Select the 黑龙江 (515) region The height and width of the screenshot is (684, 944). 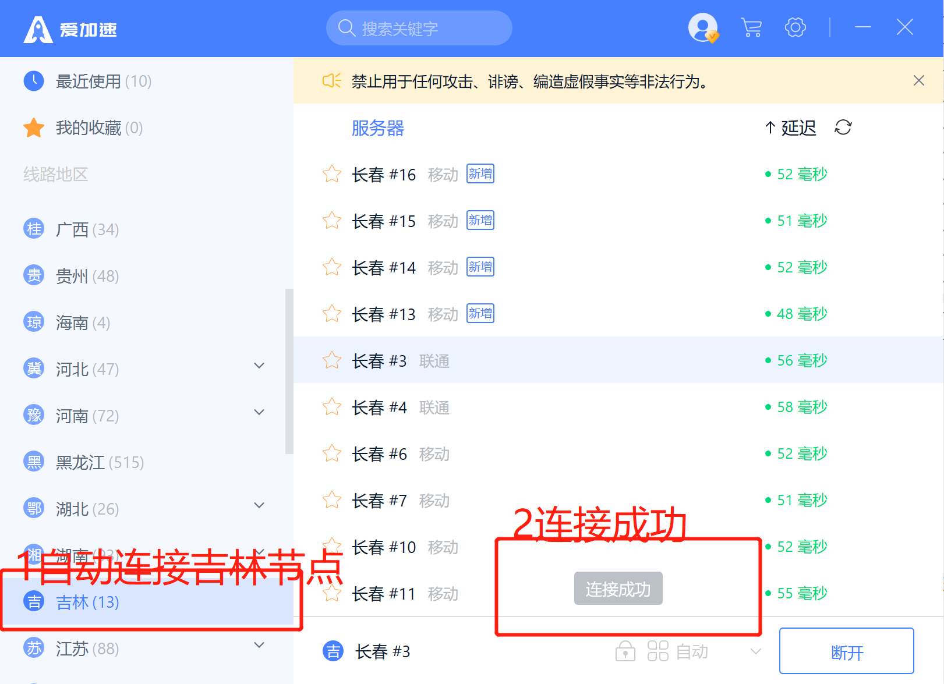tap(143, 462)
